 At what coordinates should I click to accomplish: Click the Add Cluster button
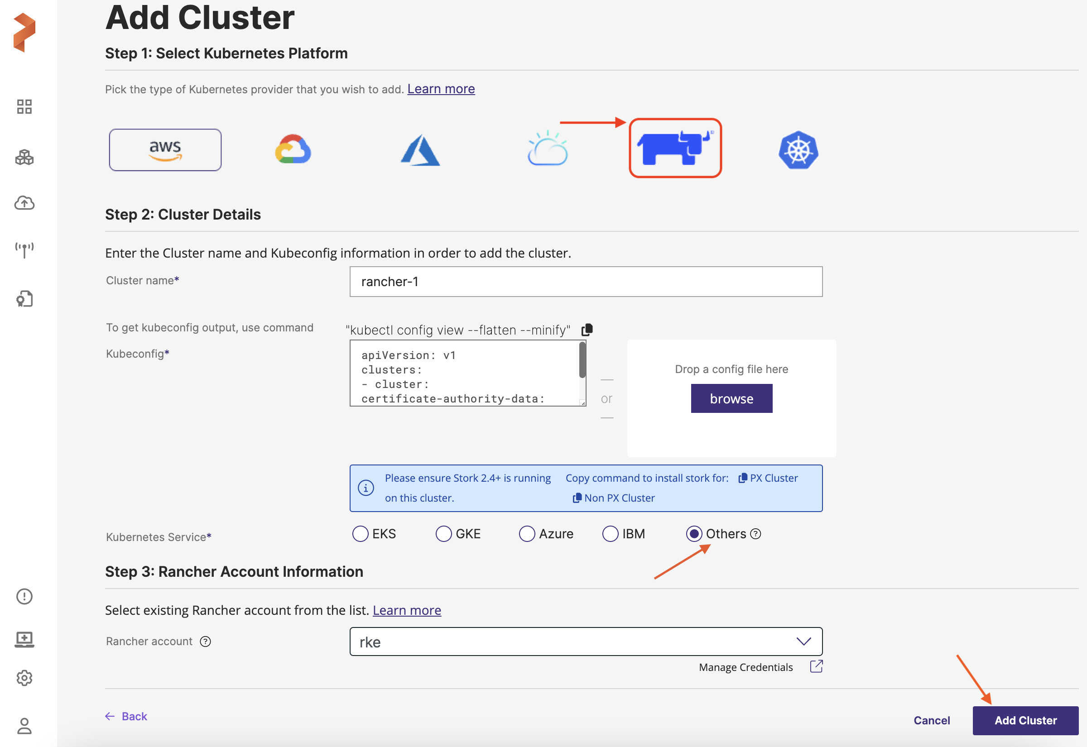(1025, 720)
